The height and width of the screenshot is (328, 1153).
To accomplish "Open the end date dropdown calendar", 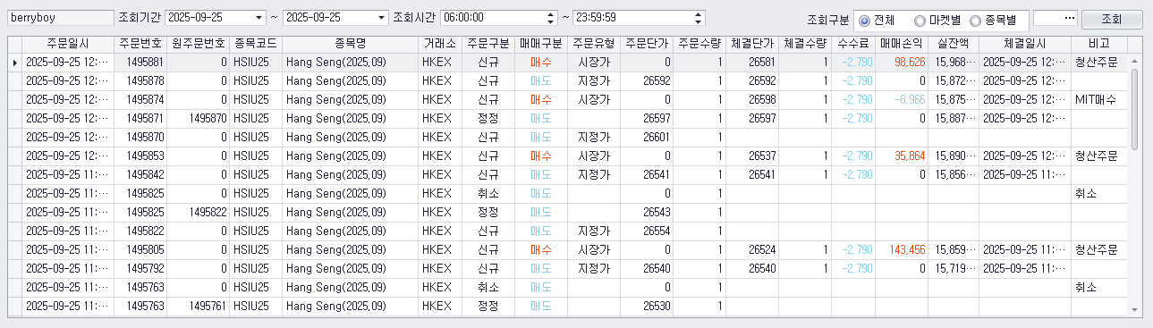I will [382, 17].
